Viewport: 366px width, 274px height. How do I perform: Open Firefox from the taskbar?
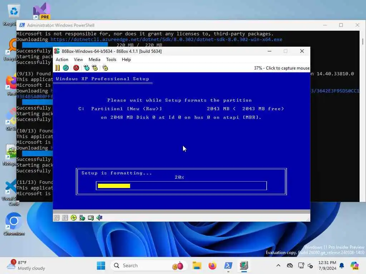point(212,265)
